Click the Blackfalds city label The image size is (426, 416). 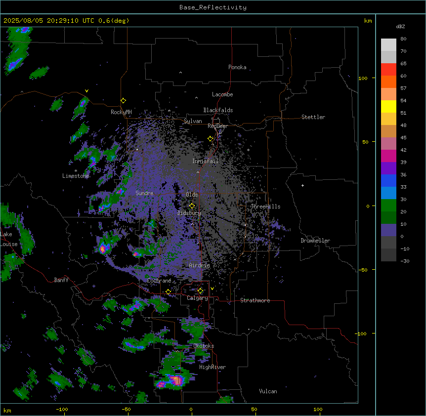(x=218, y=110)
